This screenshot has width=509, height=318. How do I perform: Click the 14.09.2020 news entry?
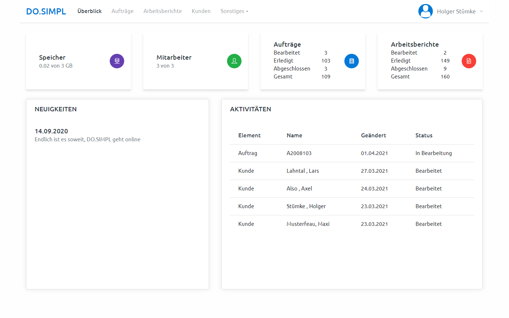51,131
